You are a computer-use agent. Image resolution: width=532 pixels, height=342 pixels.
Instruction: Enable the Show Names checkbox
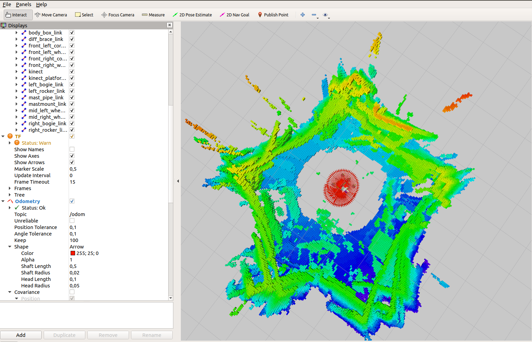(72, 149)
